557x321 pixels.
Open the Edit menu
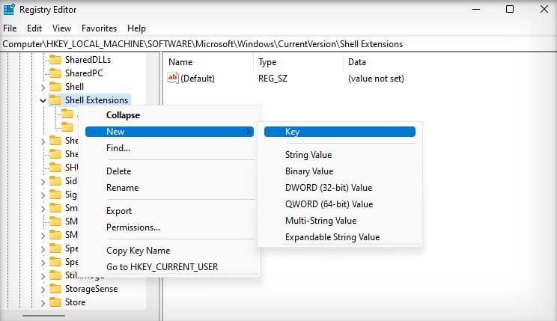[x=34, y=28]
